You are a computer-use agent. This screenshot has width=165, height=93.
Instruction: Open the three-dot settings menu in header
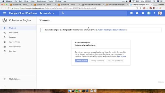[154, 13]
